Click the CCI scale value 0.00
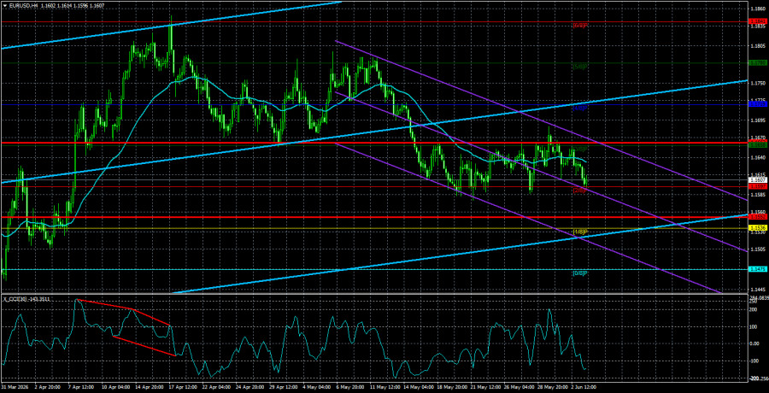This screenshot has width=769, height=393. click(754, 343)
